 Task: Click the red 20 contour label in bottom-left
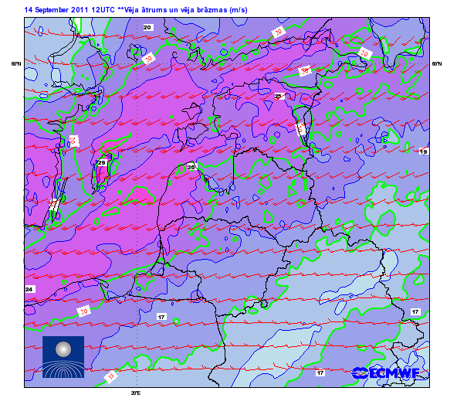84,311
